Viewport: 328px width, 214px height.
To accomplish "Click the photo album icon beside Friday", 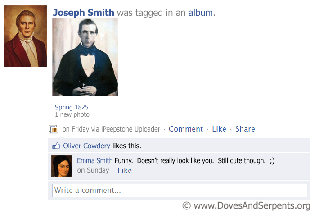I will click(x=54, y=129).
